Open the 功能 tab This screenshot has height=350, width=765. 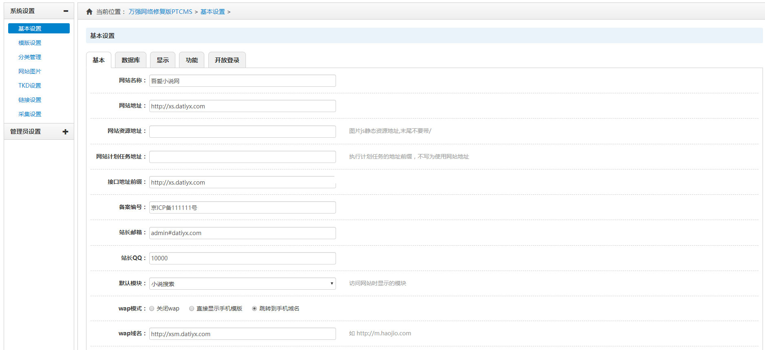(192, 60)
